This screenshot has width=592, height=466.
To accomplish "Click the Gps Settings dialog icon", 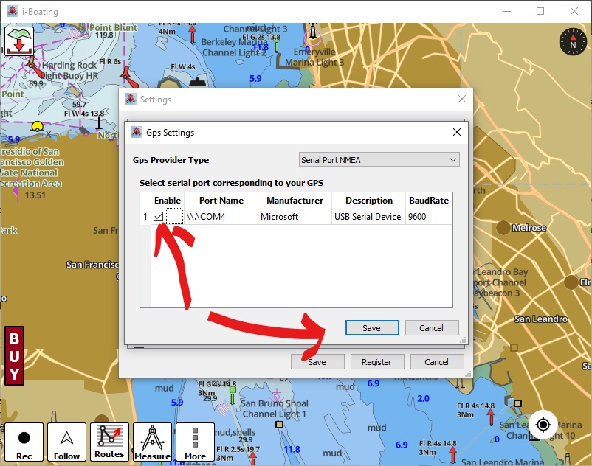I will point(137,133).
